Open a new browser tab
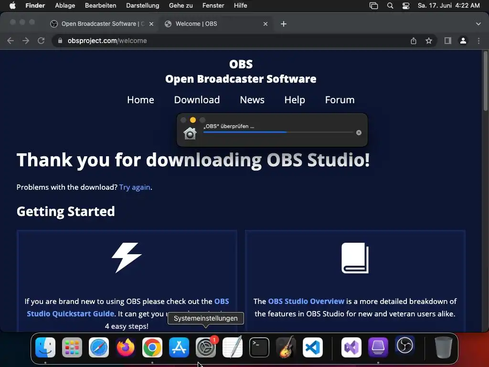The image size is (489, 367). [x=284, y=24]
